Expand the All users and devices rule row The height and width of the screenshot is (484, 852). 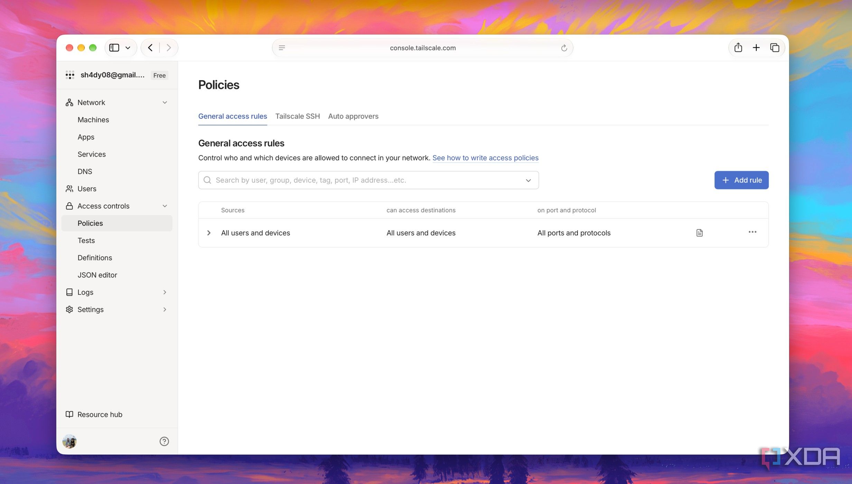pos(209,233)
